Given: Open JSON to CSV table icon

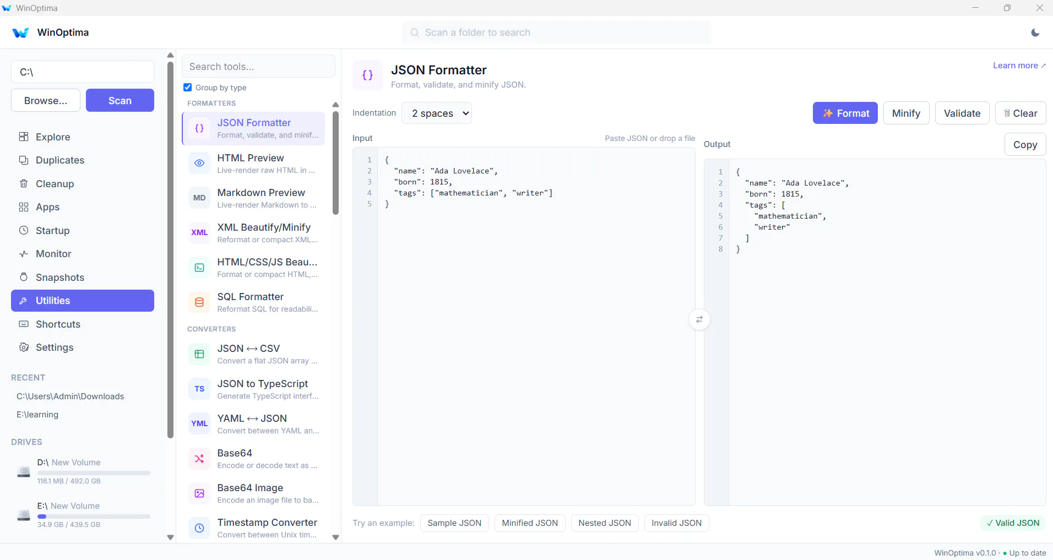Looking at the screenshot, I should (x=199, y=354).
